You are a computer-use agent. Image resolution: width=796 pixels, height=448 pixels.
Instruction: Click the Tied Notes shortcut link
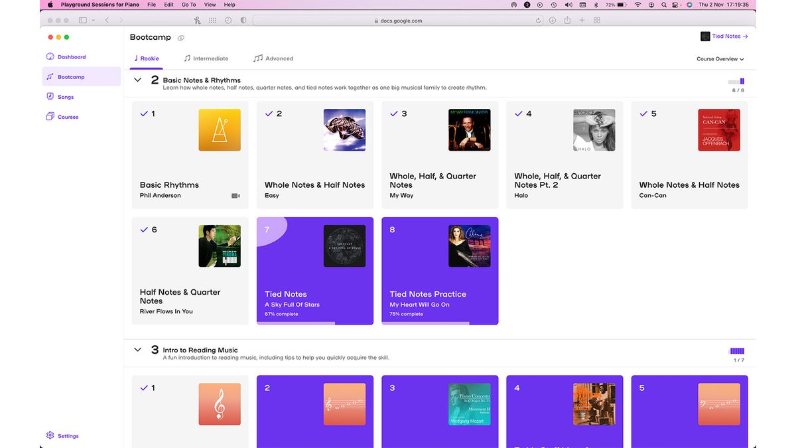tap(725, 37)
